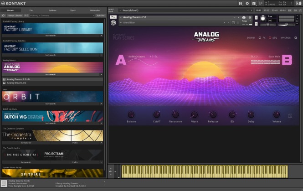303x191 pixels.
Task: Toggle the Solo button on the instrument
Action: [256, 17]
